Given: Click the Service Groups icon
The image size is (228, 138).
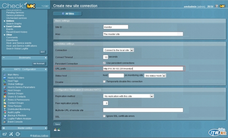Looking at the screenshot, I should pos(5,94).
